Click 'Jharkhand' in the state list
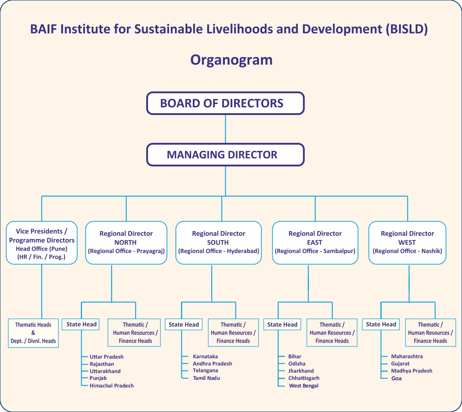The width and height of the screenshot is (462, 412). click(x=301, y=371)
